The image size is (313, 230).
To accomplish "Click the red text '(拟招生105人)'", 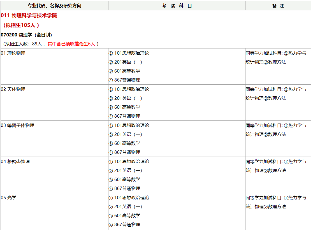I will click(x=21, y=25).
